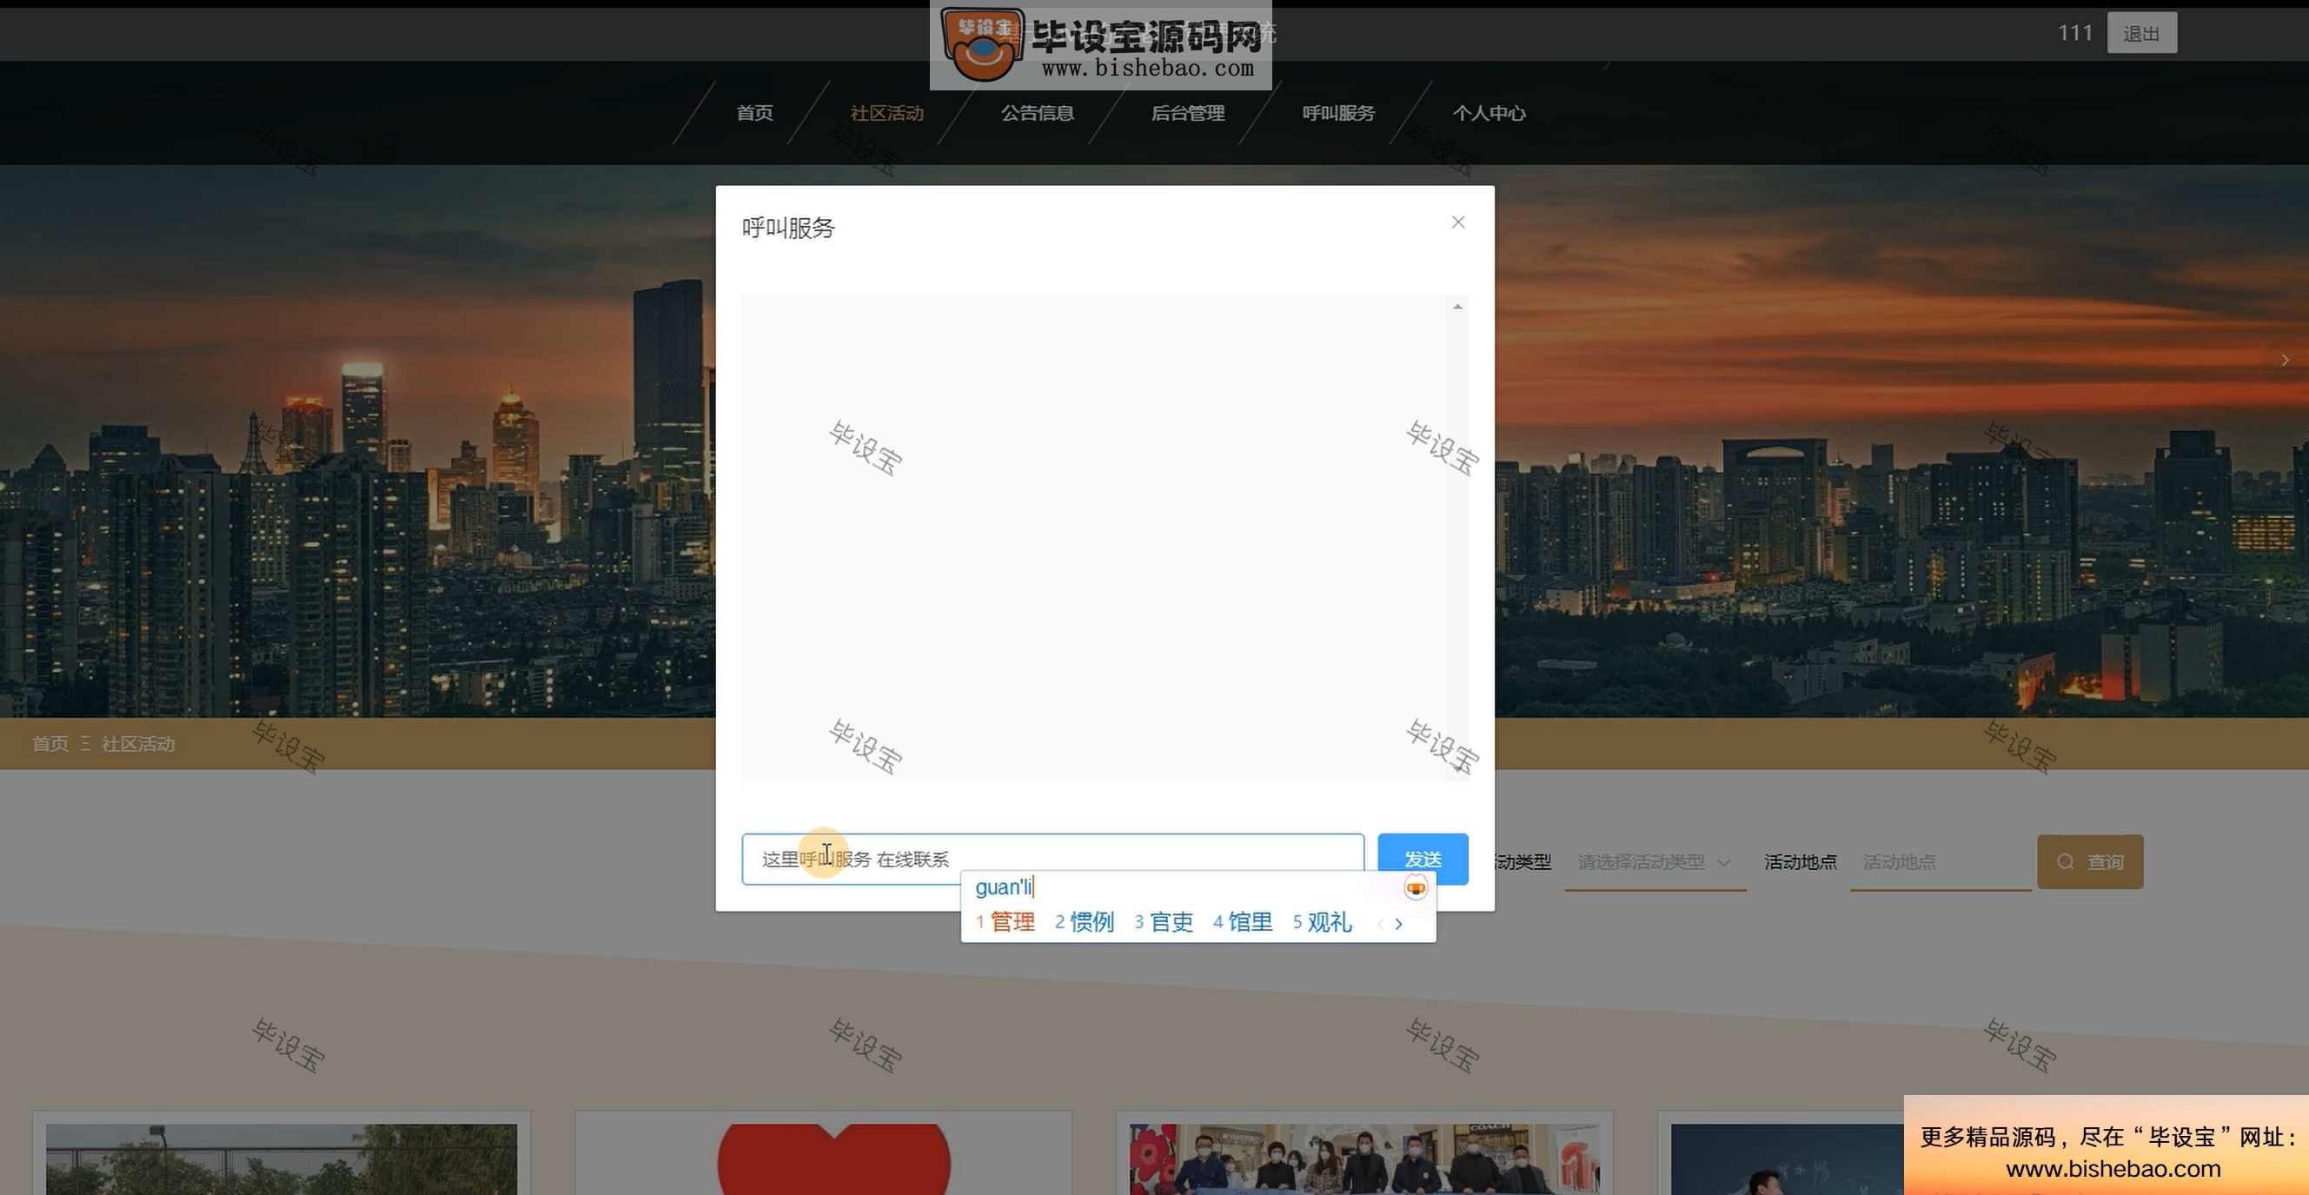This screenshot has width=2309, height=1195.
Task: Open 社区活动 navigation menu
Action: (x=886, y=113)
